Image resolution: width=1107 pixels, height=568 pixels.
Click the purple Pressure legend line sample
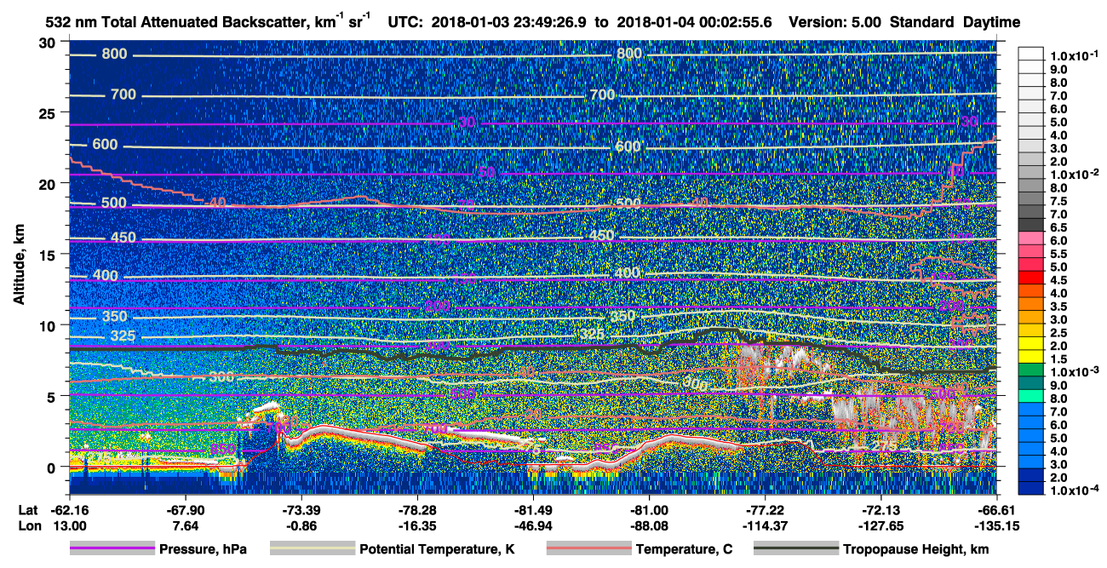(112, 549)
